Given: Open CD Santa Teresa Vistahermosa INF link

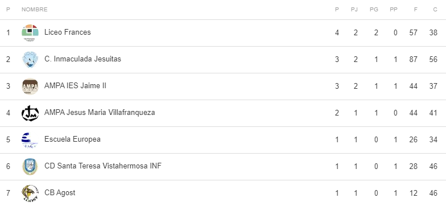Looking at the screenshot, I should (x=103, y=166).
